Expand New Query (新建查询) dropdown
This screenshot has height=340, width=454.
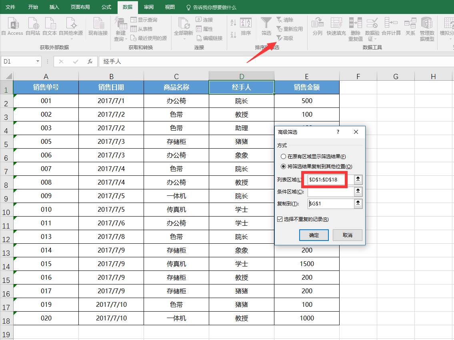(126, 39)
